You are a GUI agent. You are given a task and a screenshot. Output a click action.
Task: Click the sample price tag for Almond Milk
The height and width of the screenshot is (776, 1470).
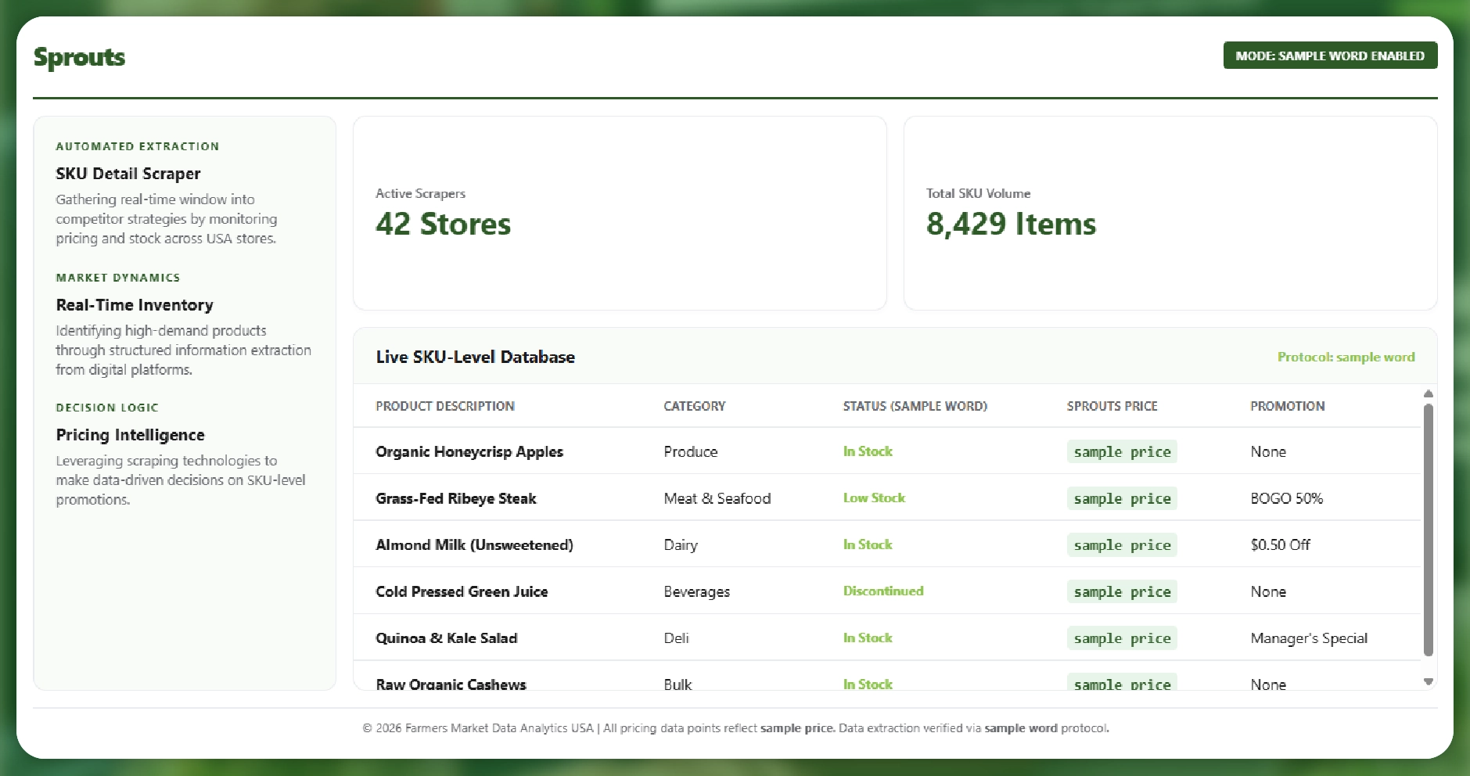[x=1121, y=545]
